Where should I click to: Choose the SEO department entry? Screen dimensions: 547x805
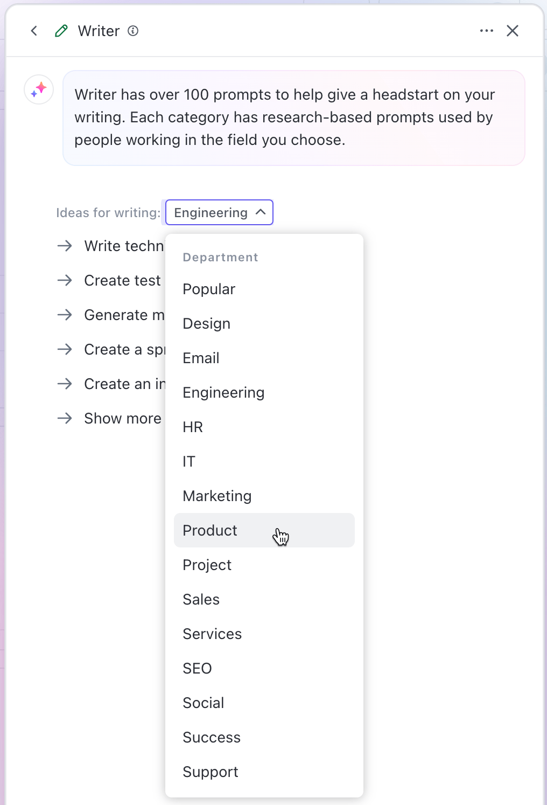pos(197,668)
